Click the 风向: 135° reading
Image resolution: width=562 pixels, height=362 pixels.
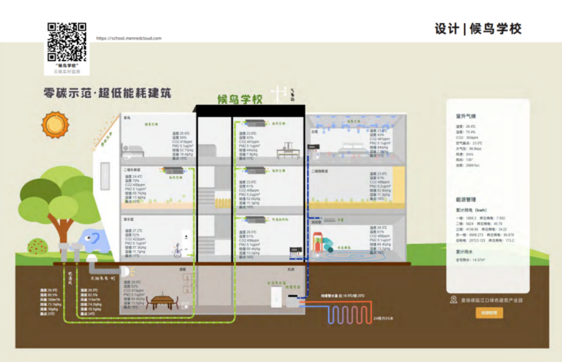click(x=465, y=160)
